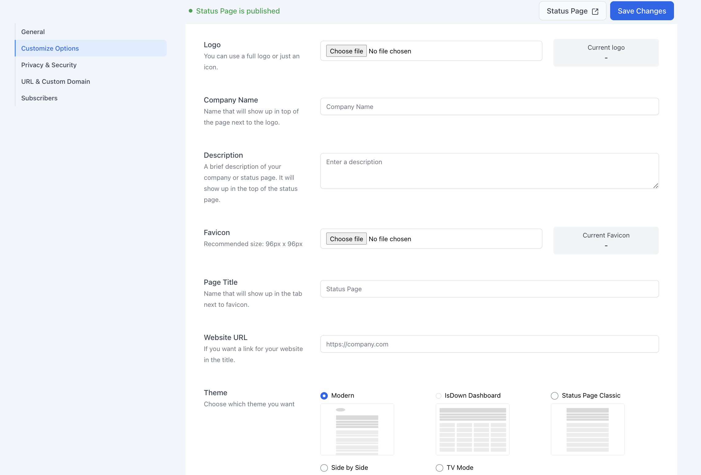Click into the description text area

(x=489, y=171)
